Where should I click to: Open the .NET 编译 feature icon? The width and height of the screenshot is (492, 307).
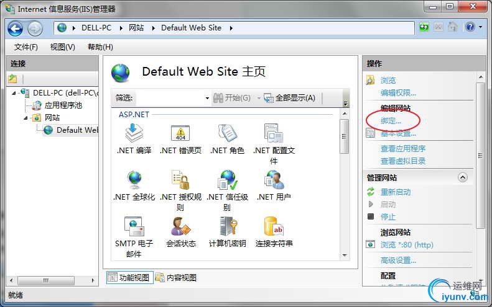(x=134, y=133)
